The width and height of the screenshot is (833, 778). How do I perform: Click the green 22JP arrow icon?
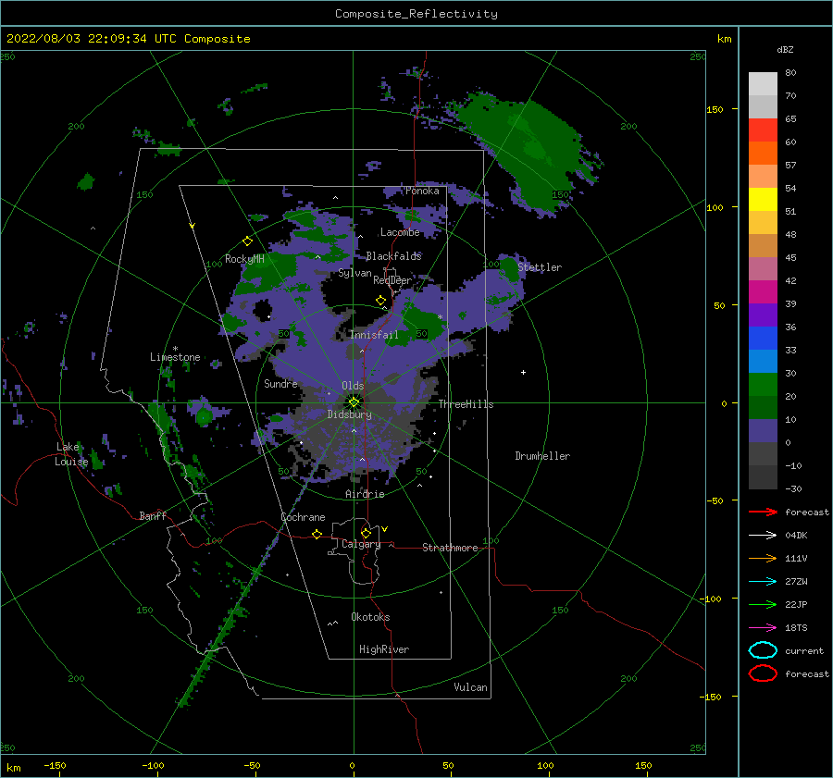(763, 604)
